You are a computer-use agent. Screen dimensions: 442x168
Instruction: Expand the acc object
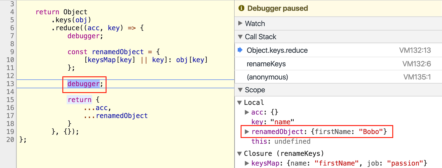point(247,112)
